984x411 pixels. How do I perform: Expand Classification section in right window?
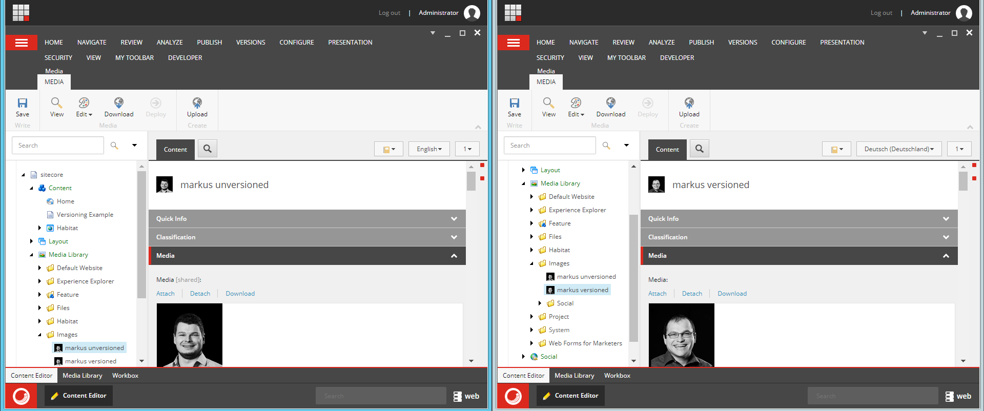799,237
